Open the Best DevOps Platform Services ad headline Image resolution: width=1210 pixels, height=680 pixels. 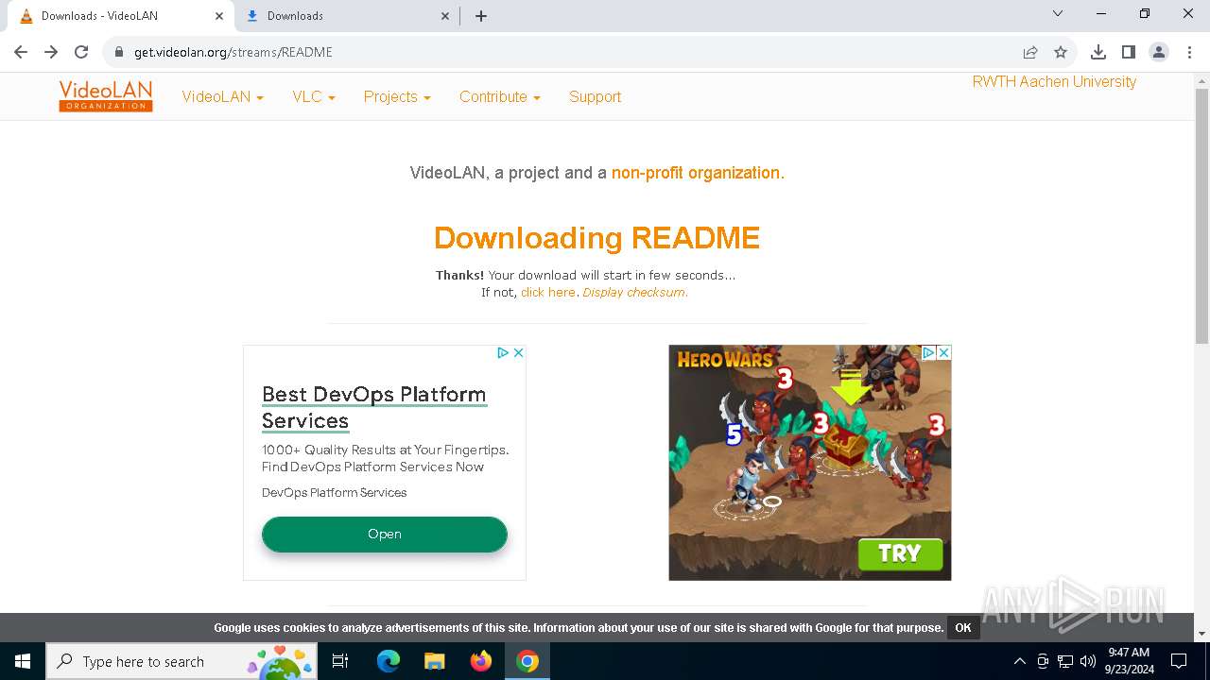coord(373,407)
